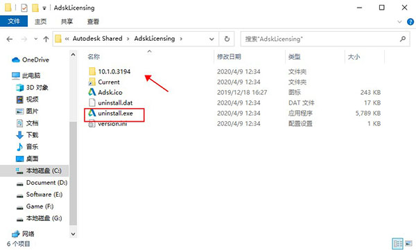Click the file name 10.1.0.3194
The height and width of the screenshot is (250, 416).
click(x=114, y=71)
